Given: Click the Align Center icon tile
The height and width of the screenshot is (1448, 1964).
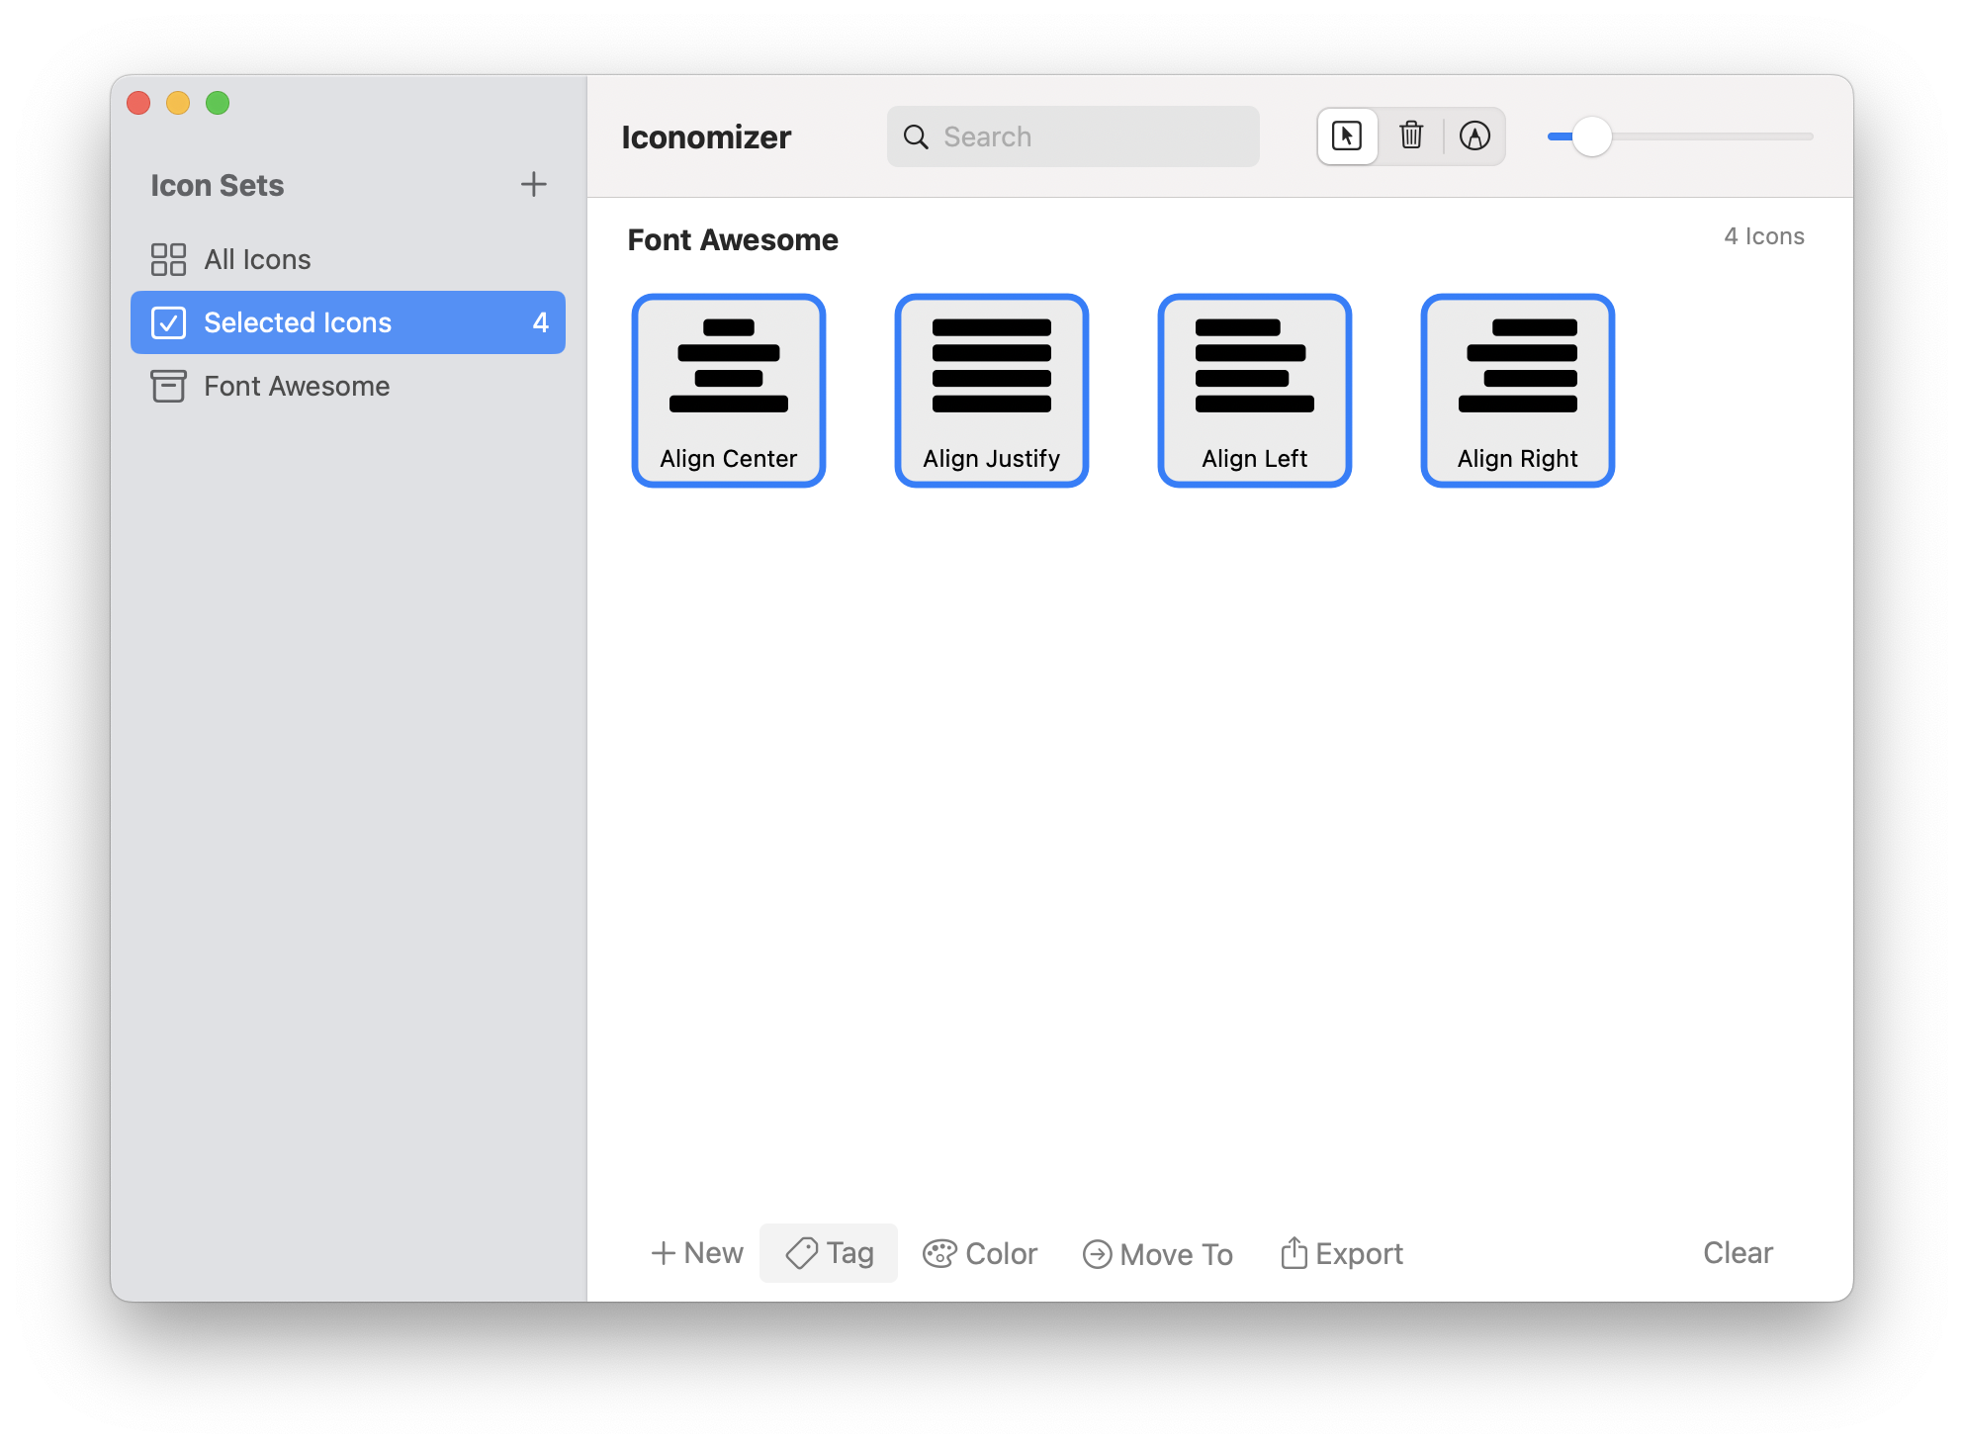Looking at the screenshot, I should point(729,390).
